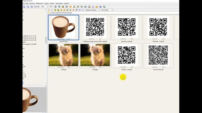The width and height of the screenshot is (202, 113).
Task: Click the green folder icon in navigation bar
Action: coord(58,10)
